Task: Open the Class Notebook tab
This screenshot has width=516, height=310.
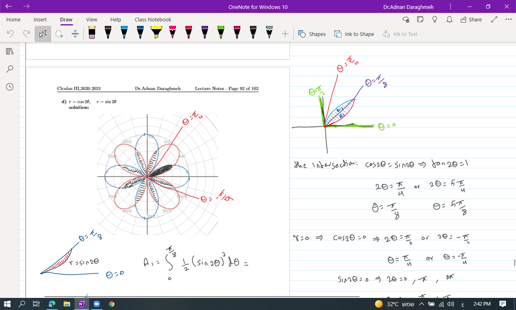Action: click(x=153, y=19)
